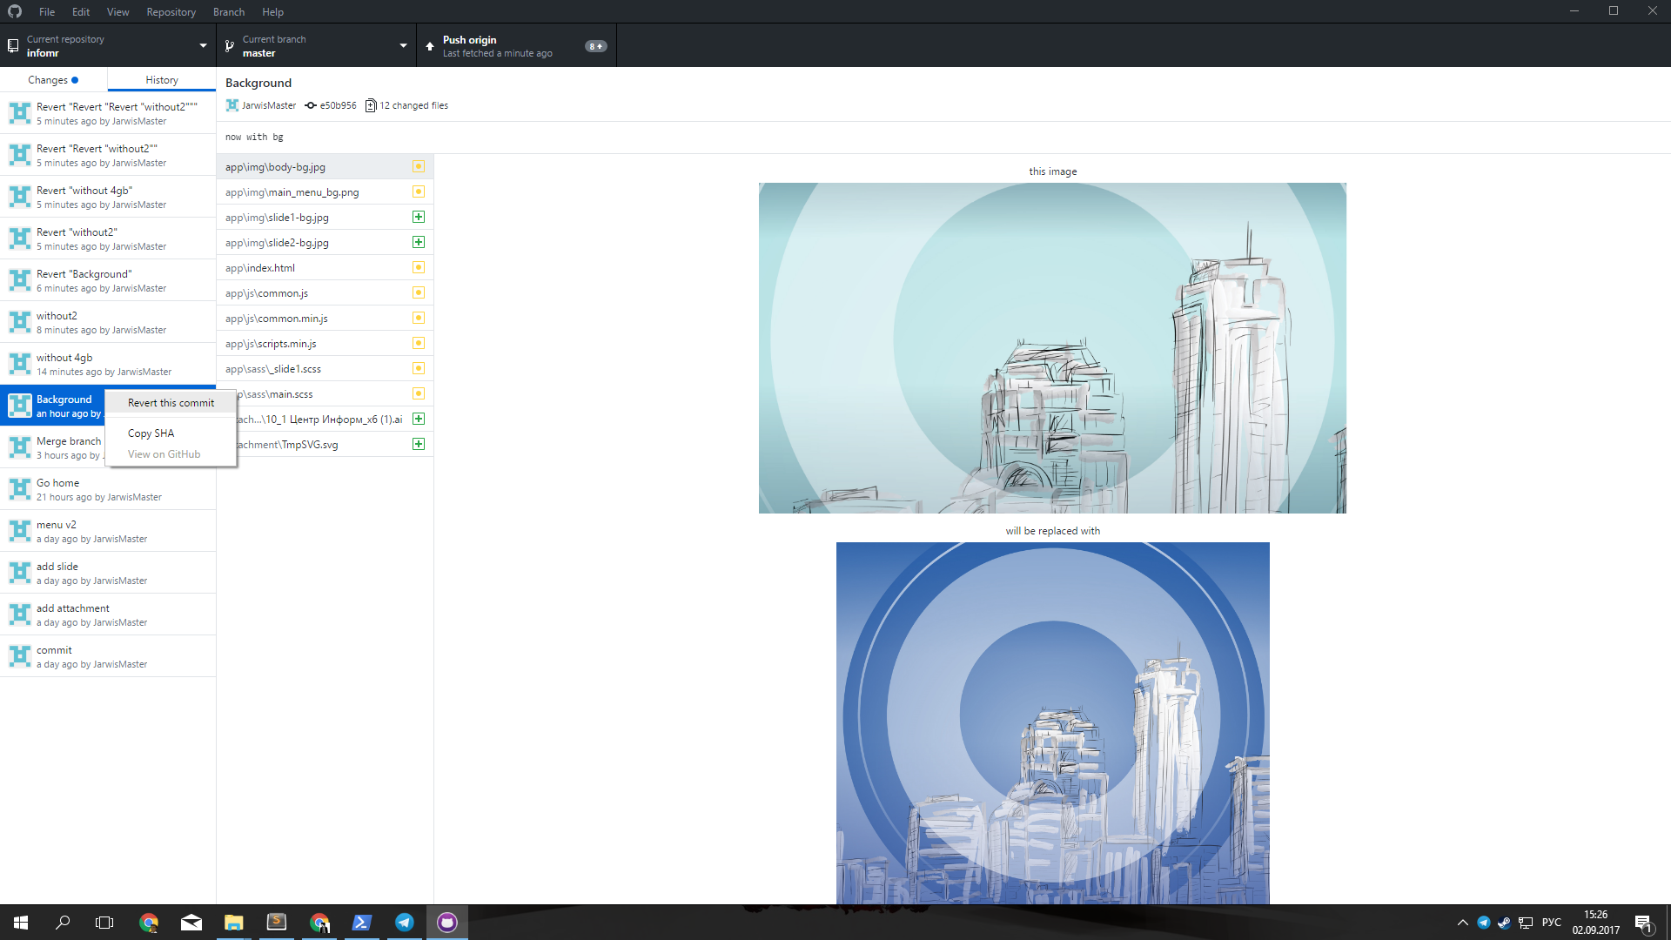
Task: Open the Branch menu
Action: (x=229, y=11)
